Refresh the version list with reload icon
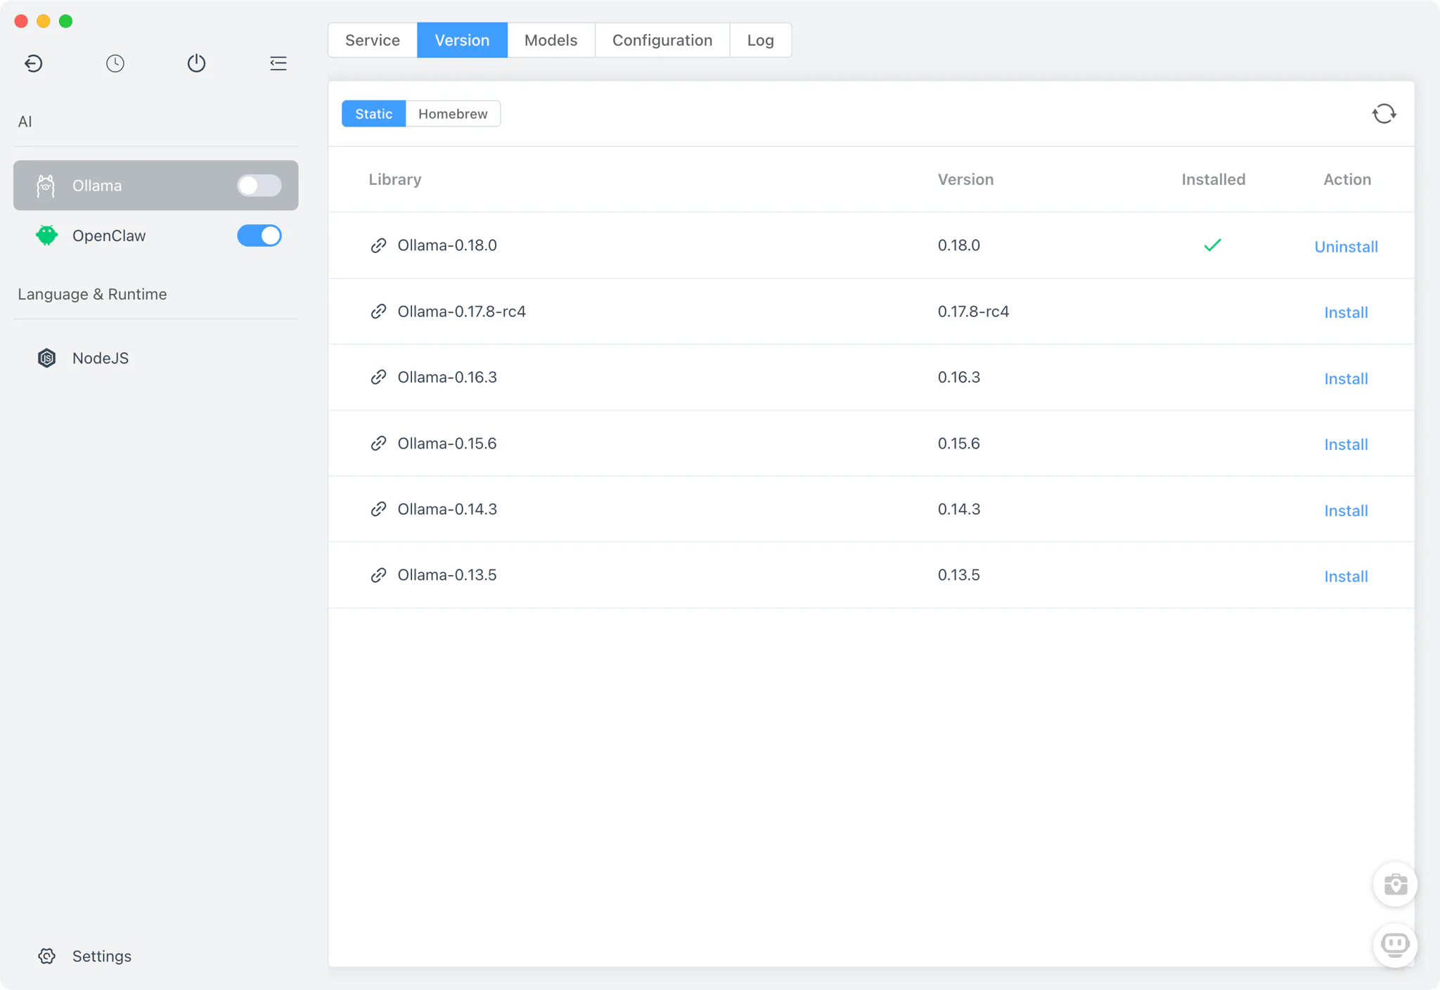The width and height of the screenshot is (1440, 990). (1384, 114)
